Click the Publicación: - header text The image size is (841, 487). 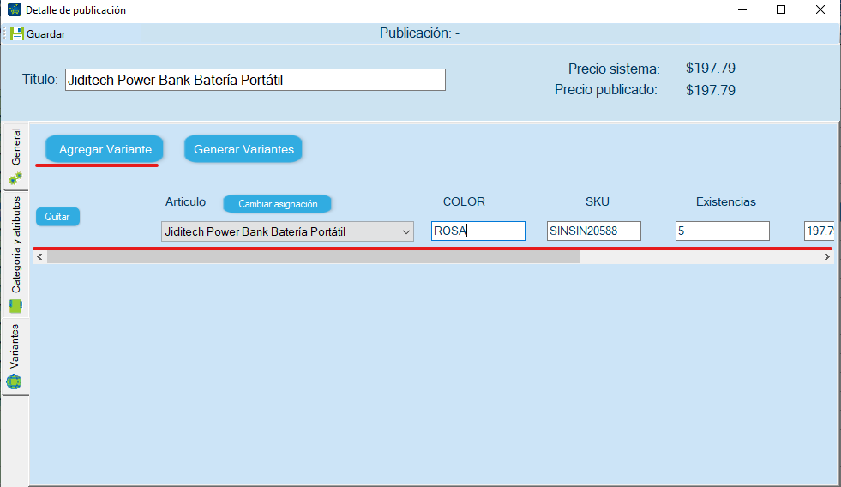point(419,33)
